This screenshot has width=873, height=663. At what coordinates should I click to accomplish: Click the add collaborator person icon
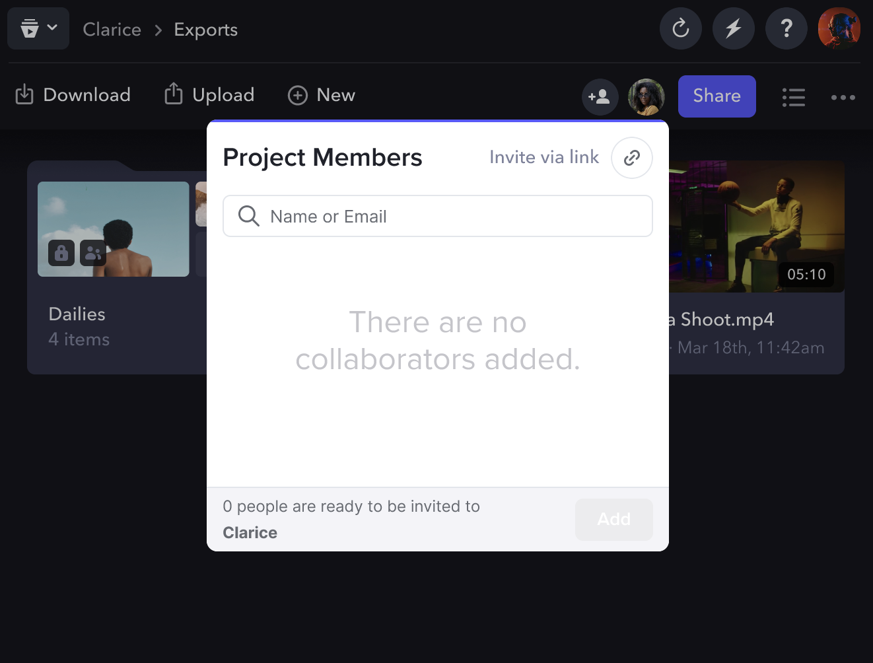(600, 97)
